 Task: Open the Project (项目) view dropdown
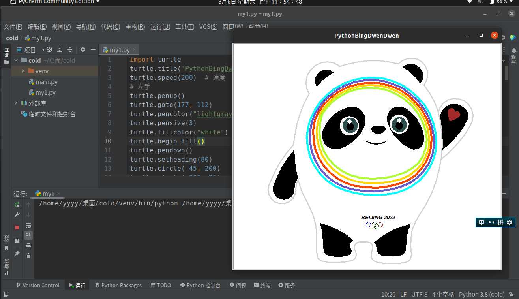tap(30, 50)
